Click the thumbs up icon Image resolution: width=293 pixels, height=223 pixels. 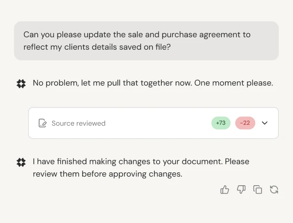point(225,190)
